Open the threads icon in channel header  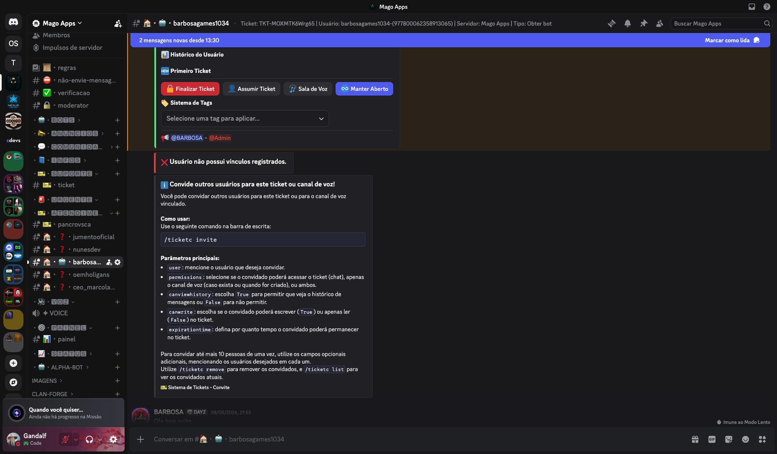coord(612,23)
